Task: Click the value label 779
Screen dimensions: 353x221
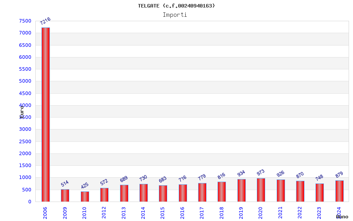Action: click(202, 178)
